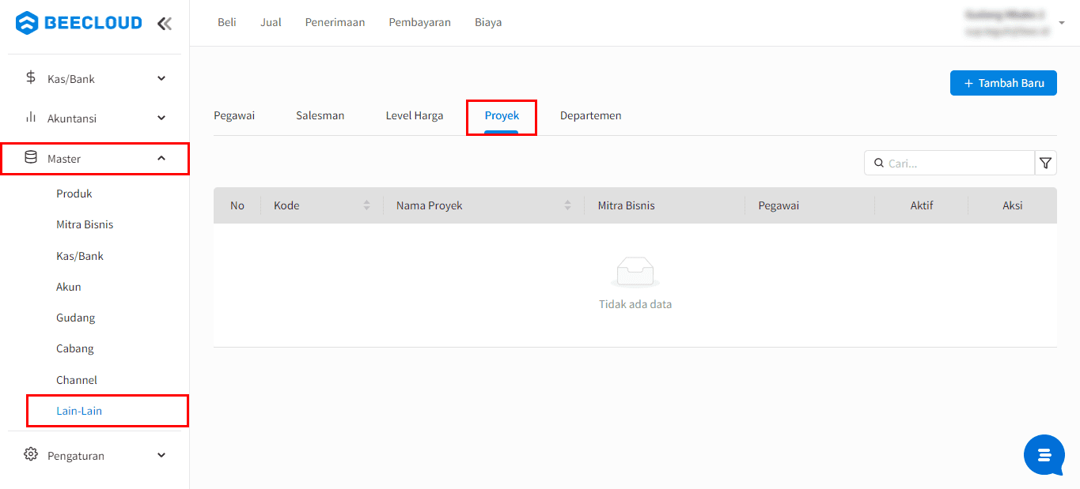Switch to the Pegawai tab
1080x489 pixels.
click(x=234, y=116)
